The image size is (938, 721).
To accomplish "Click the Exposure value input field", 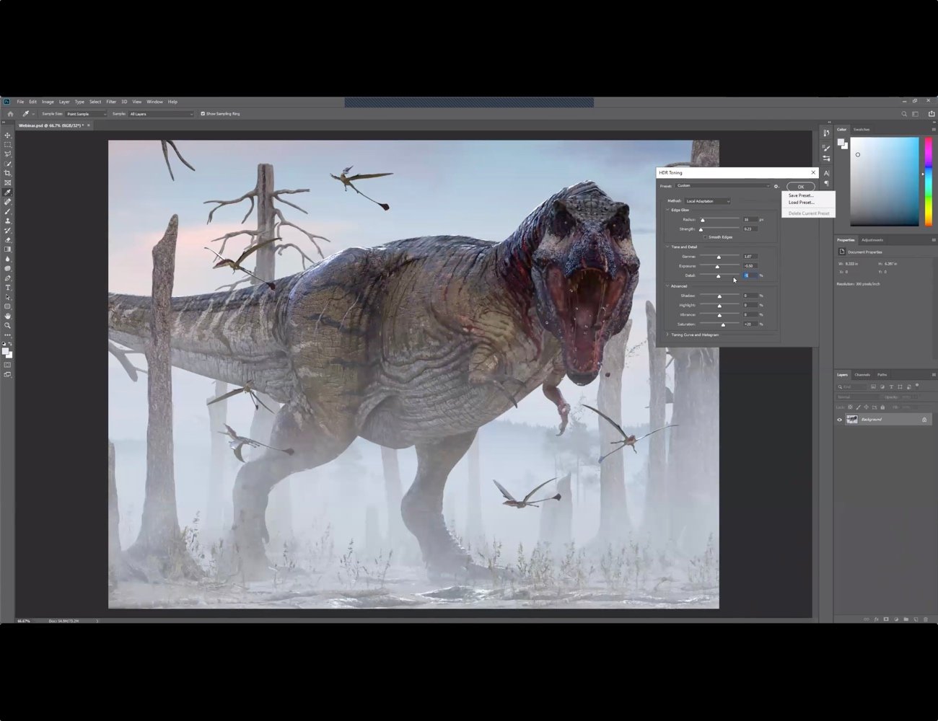I will (750, 266).
